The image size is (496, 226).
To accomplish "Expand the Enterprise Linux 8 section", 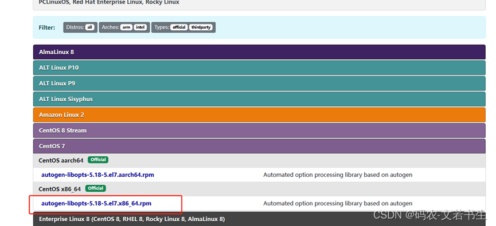I will [259, 219].
